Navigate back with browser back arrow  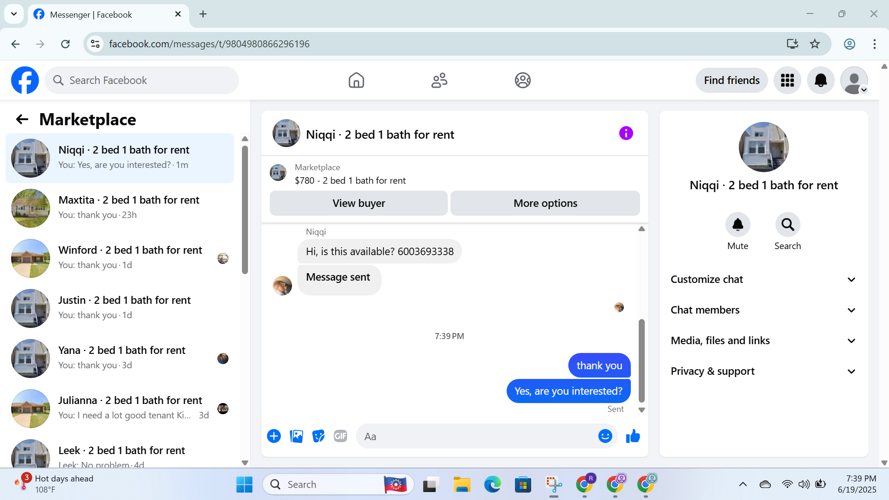coord(15,44)
